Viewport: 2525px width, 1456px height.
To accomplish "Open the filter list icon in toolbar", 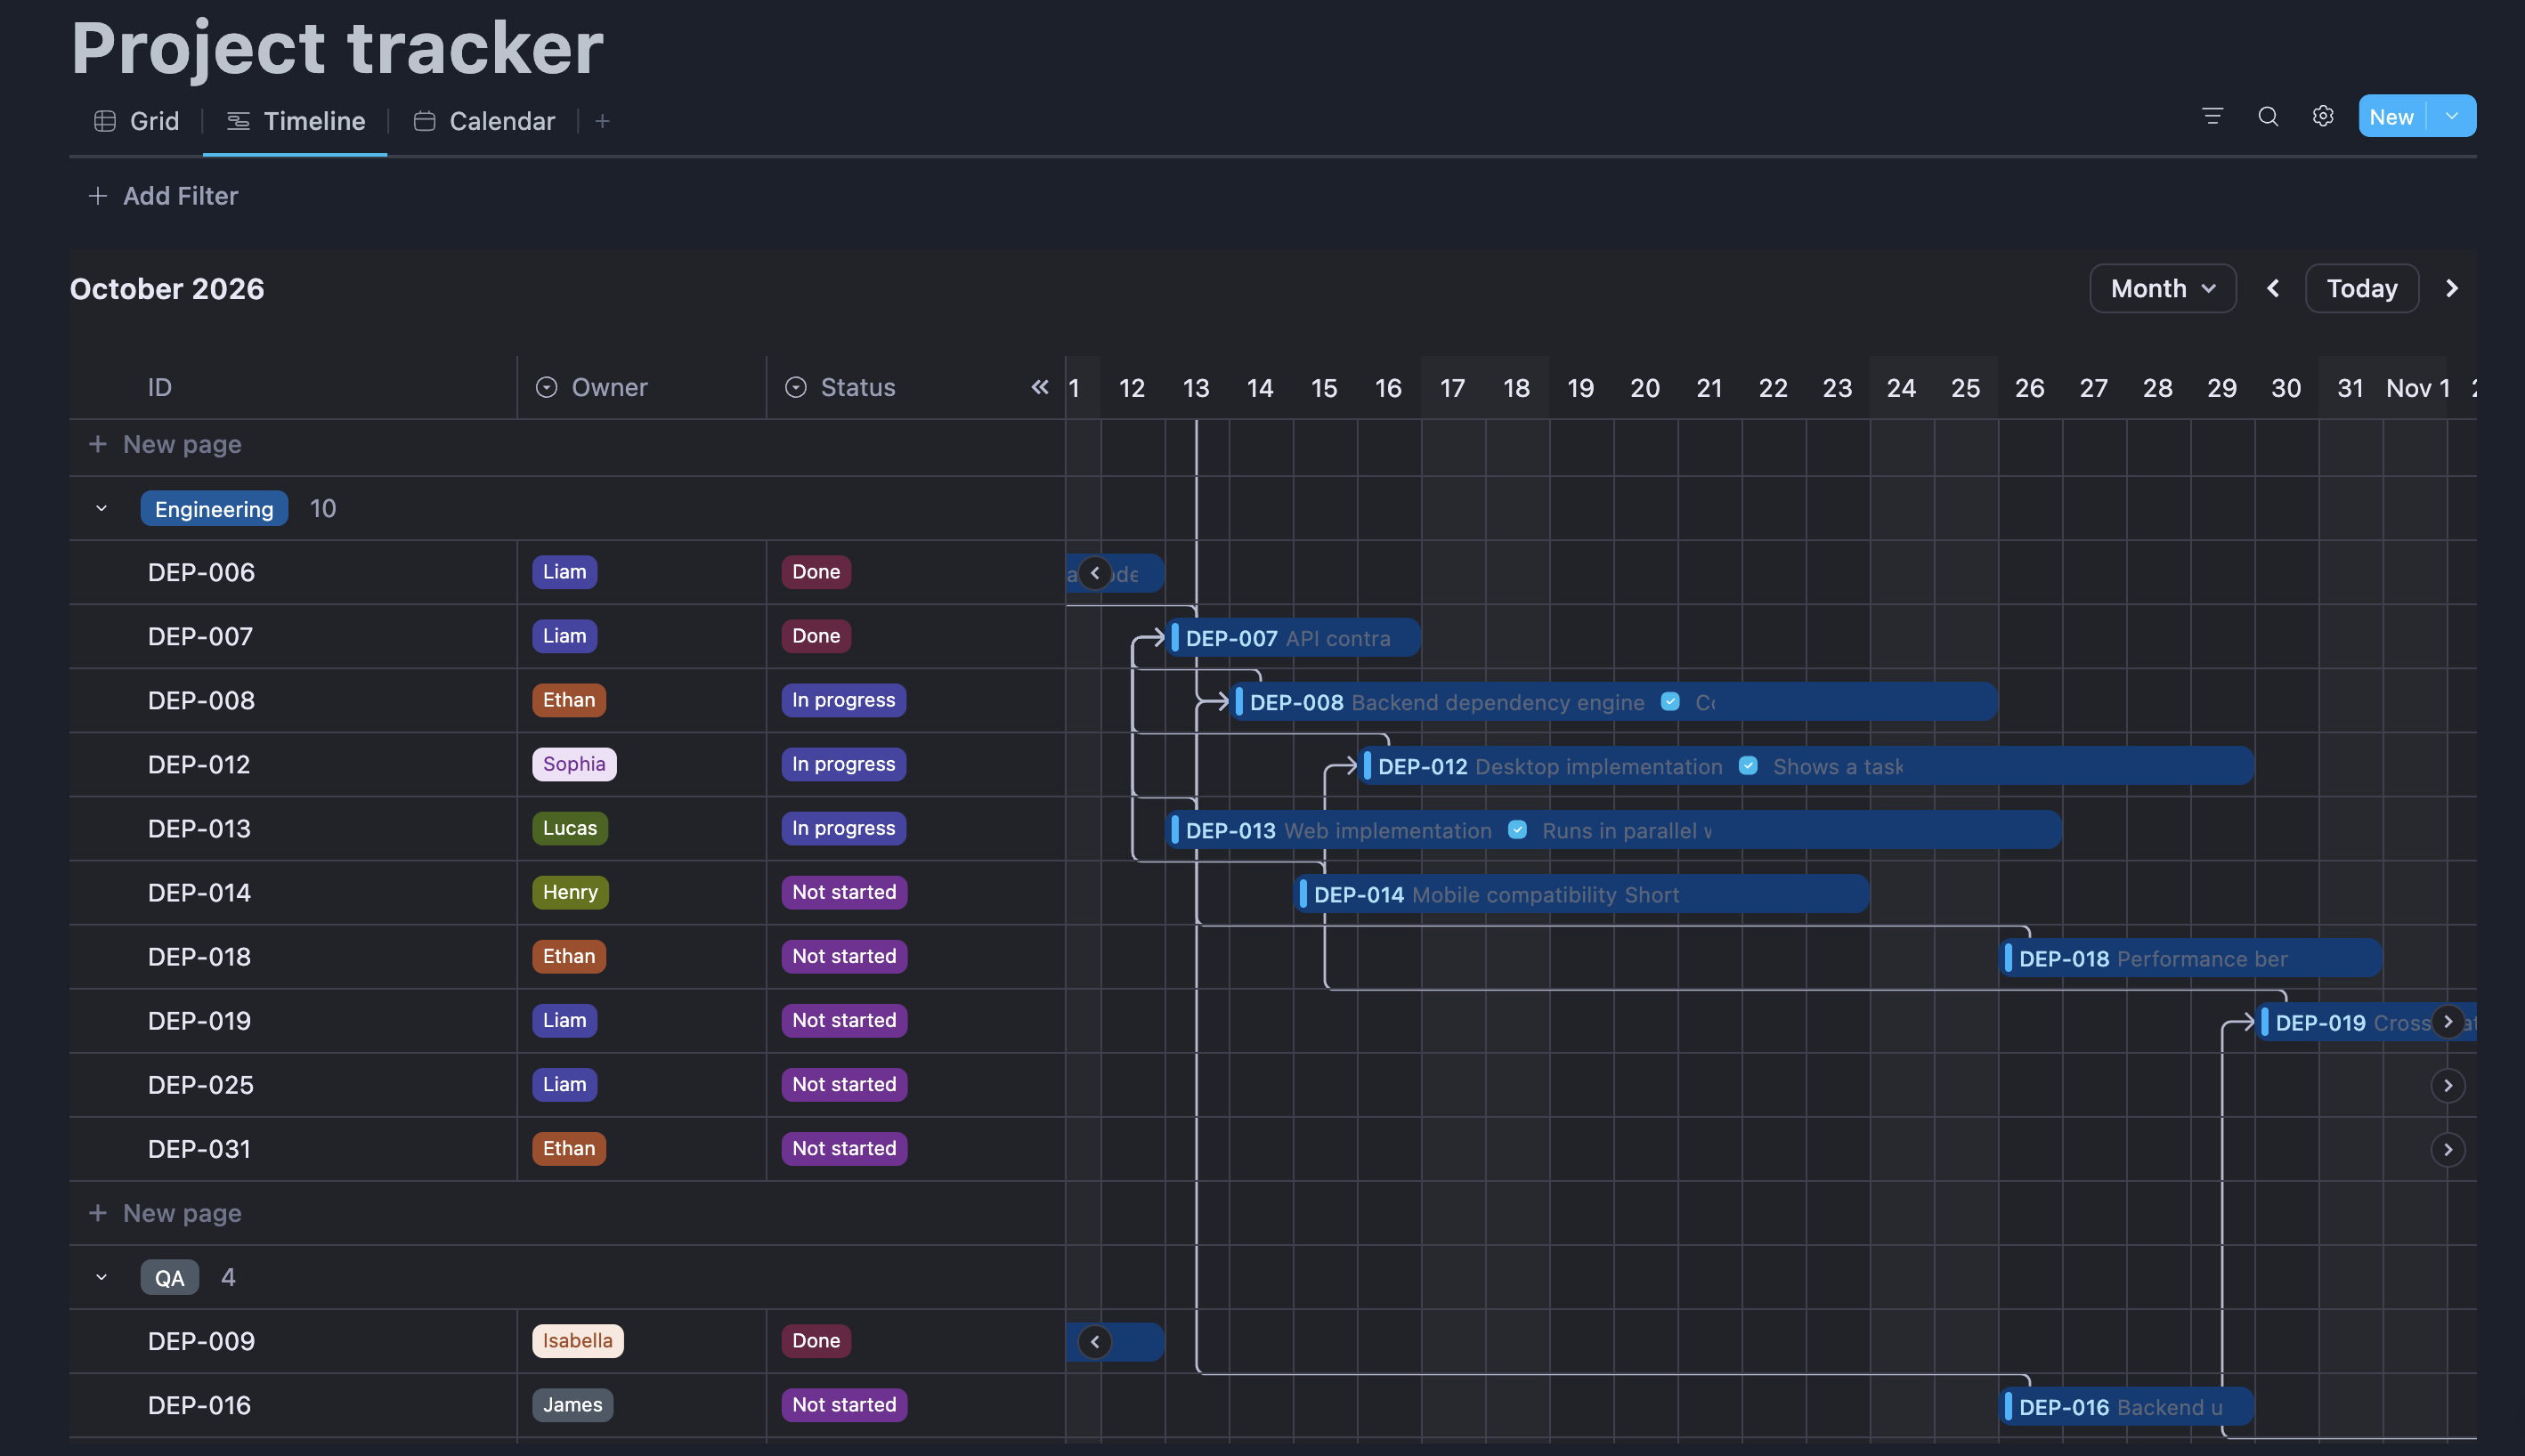I will coord(2212,117).
